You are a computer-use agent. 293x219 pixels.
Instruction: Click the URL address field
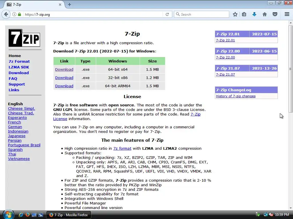click(93, 14)
